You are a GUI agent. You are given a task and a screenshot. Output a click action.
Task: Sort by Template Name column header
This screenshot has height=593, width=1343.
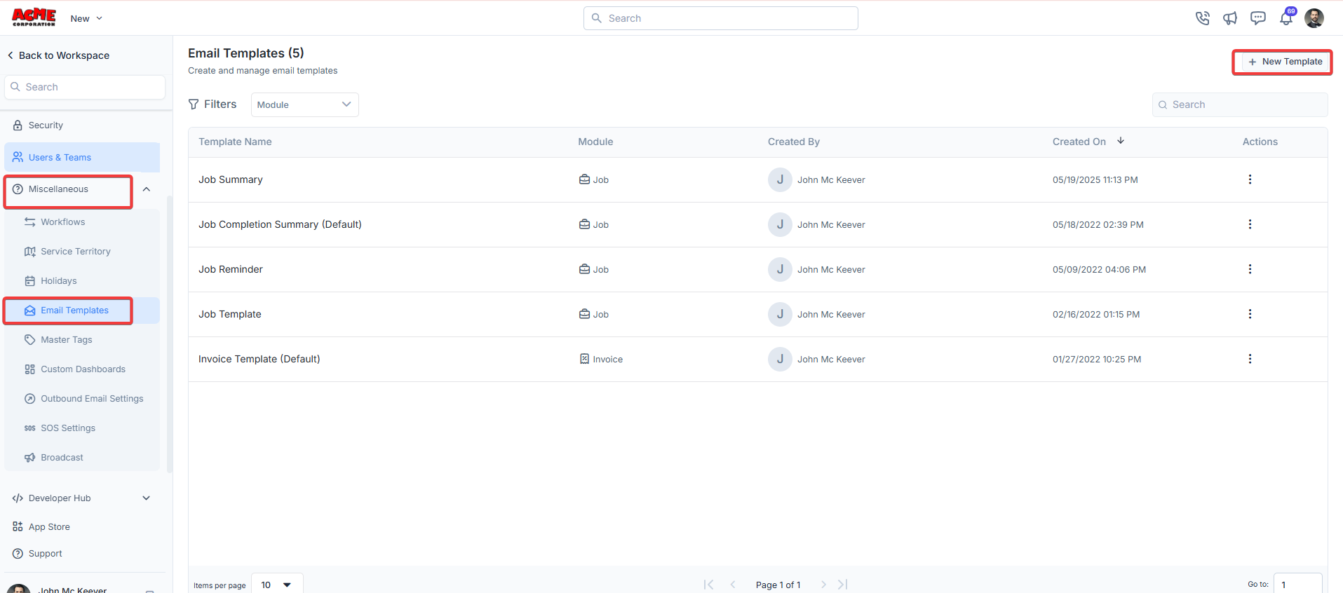(x=235, y=142)
